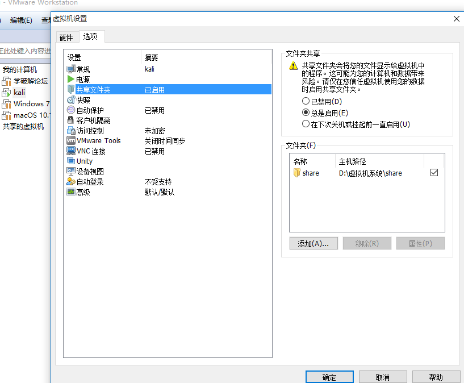Click the Access Control (访问控制) icon
Viewport: 464px width, 383px height.
(71, 131)
